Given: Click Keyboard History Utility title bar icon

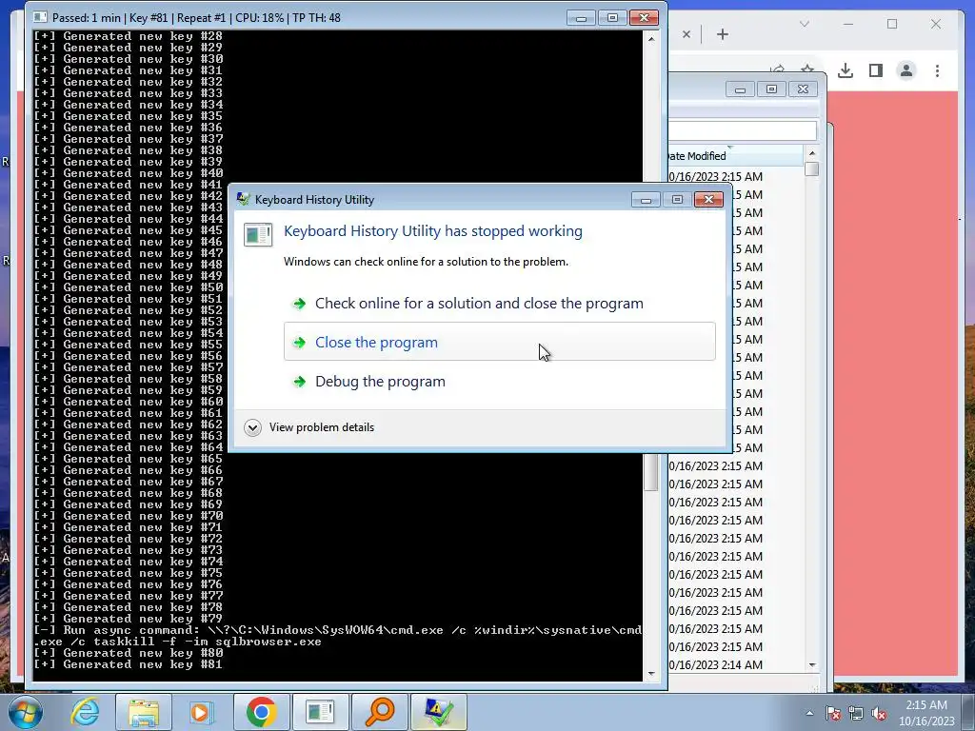Looking at the screenshot, I should [x=243, y=199].
